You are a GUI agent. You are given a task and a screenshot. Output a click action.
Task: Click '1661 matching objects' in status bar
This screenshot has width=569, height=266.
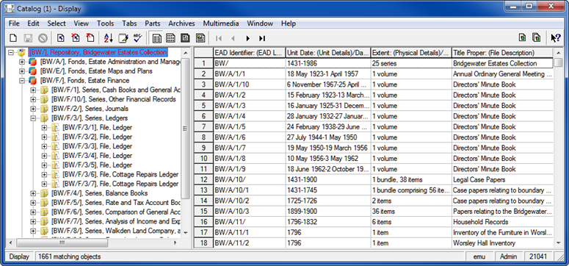click(69, 256)
